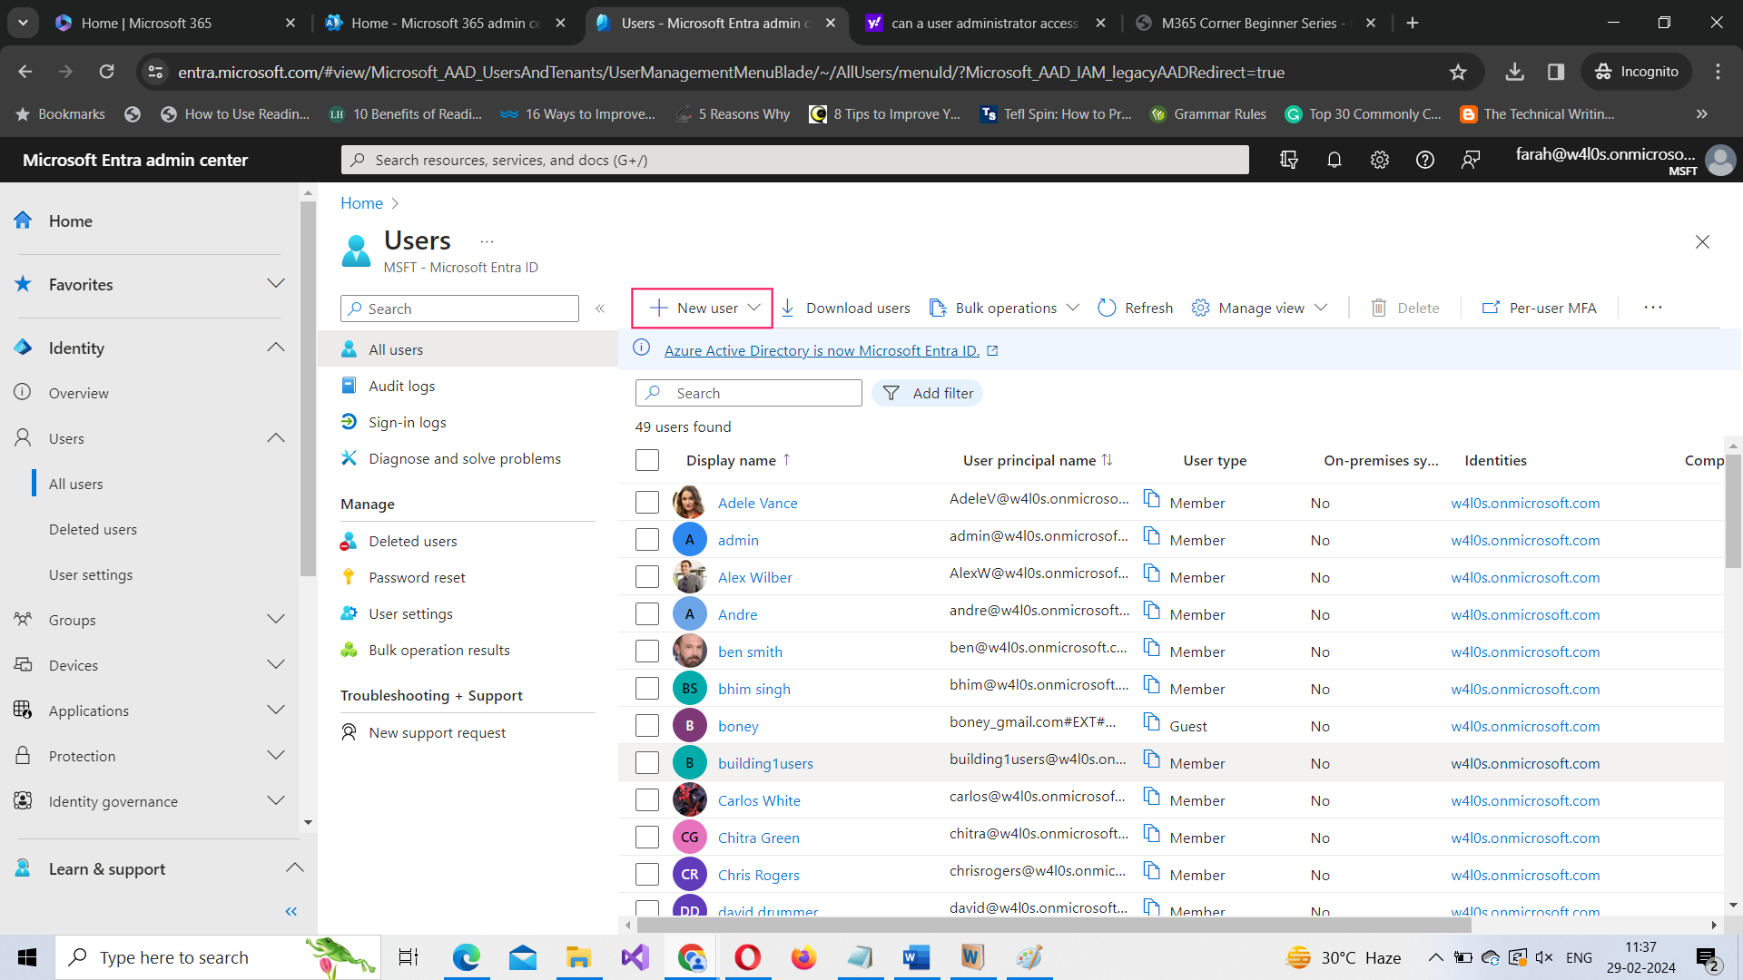
Task: Select the row checkbox for ben smith
Action: pyautogui.click(x=647, y=651)
